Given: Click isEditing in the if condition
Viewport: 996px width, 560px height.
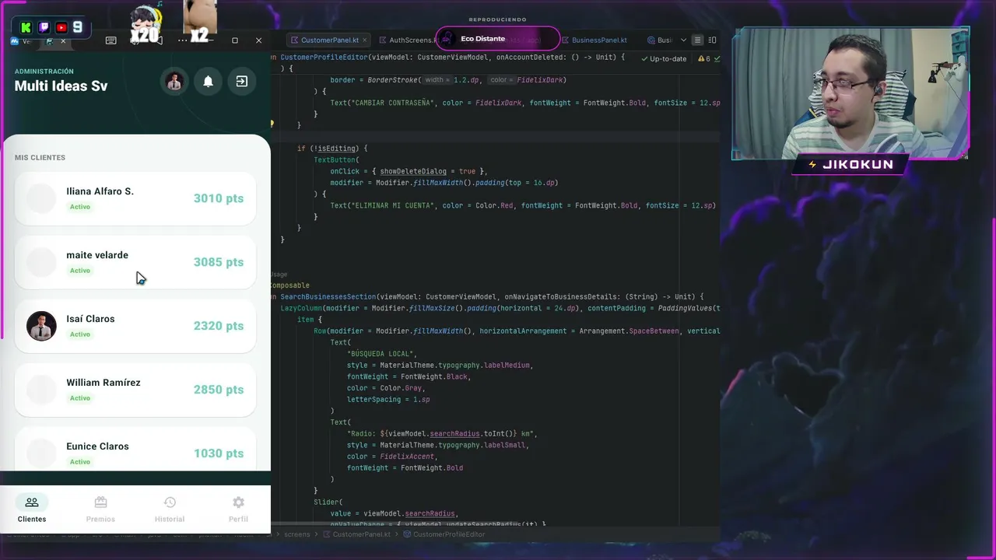Looking at the screenshot, I should (336, 149).
